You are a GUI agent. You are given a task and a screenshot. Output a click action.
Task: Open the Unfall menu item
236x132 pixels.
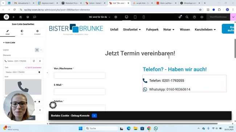[x=114, y=30]
